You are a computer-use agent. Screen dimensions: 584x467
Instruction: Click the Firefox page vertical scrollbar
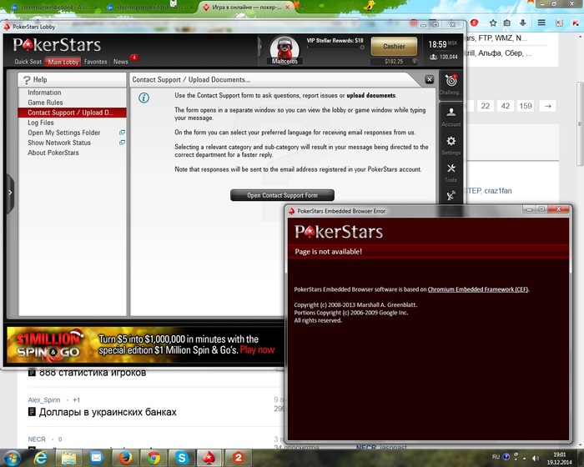581,124
